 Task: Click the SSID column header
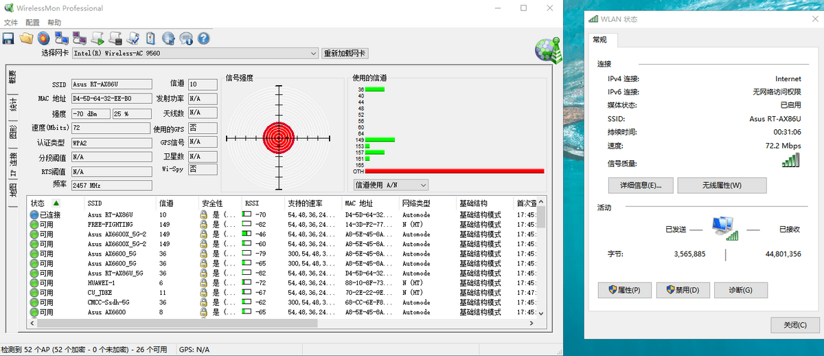120,203
